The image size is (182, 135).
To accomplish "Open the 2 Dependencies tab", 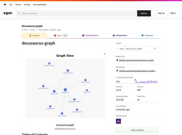I will coord(90,35).
